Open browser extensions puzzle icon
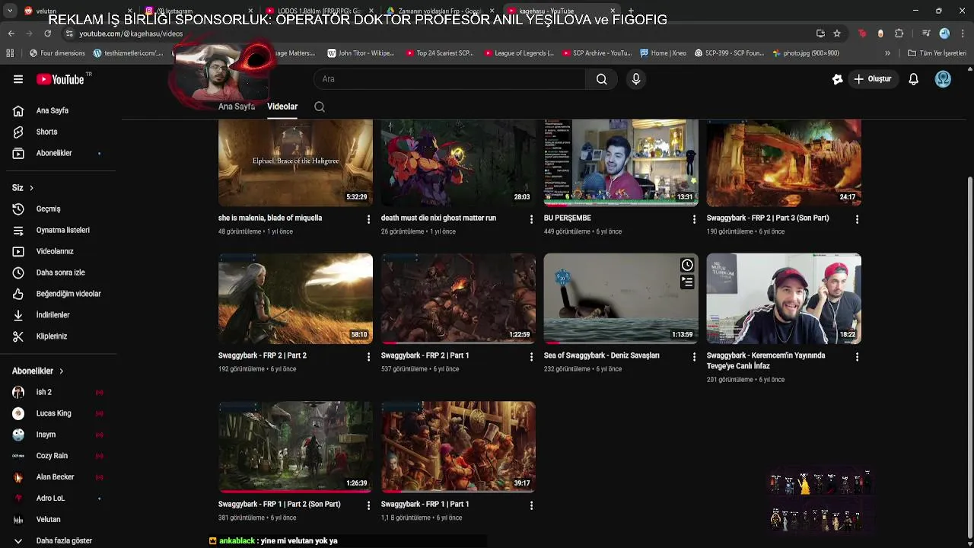This screenshot has width=974, height=548. (x=899, y=33)
